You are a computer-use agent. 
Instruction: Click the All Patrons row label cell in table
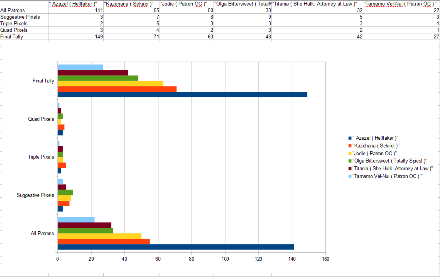(x=24, y=10)
